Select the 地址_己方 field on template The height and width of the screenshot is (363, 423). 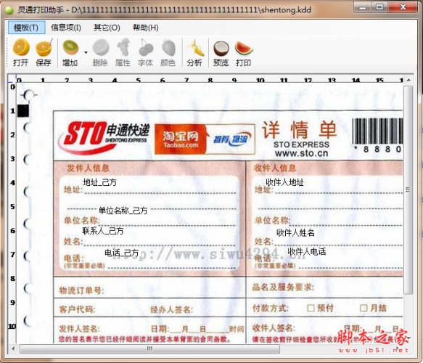click(100, 182)
